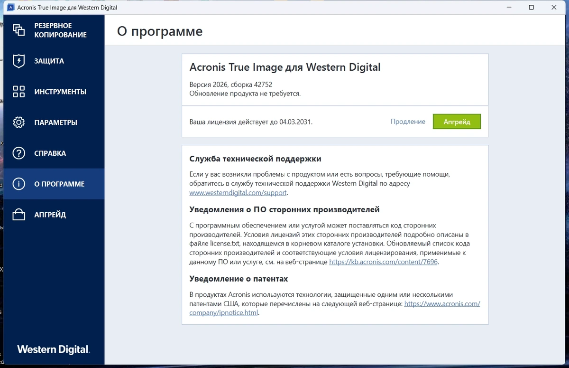Minimize the Acronis True Image window

pyautogui.click(x=509, y=8)
